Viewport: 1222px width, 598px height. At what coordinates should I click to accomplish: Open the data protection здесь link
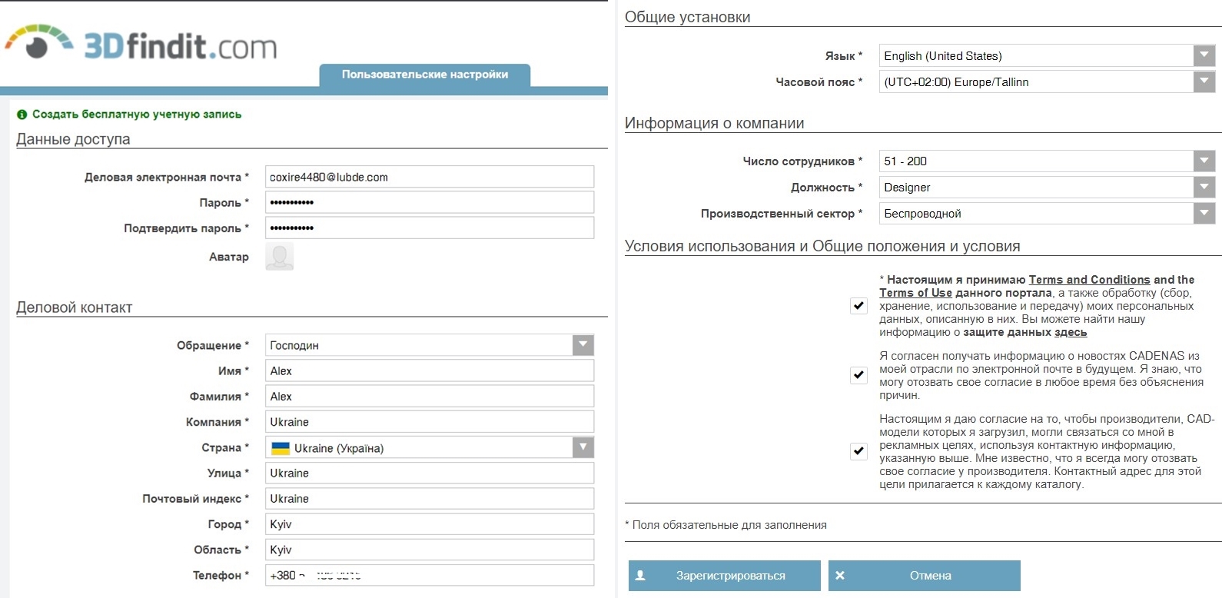(1070, 332)
